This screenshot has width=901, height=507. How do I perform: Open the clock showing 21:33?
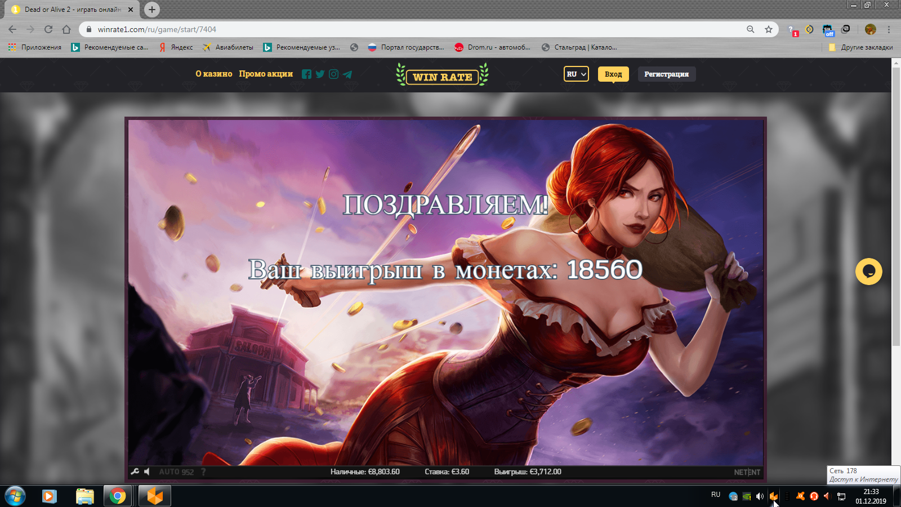click(x=871, y=496)
